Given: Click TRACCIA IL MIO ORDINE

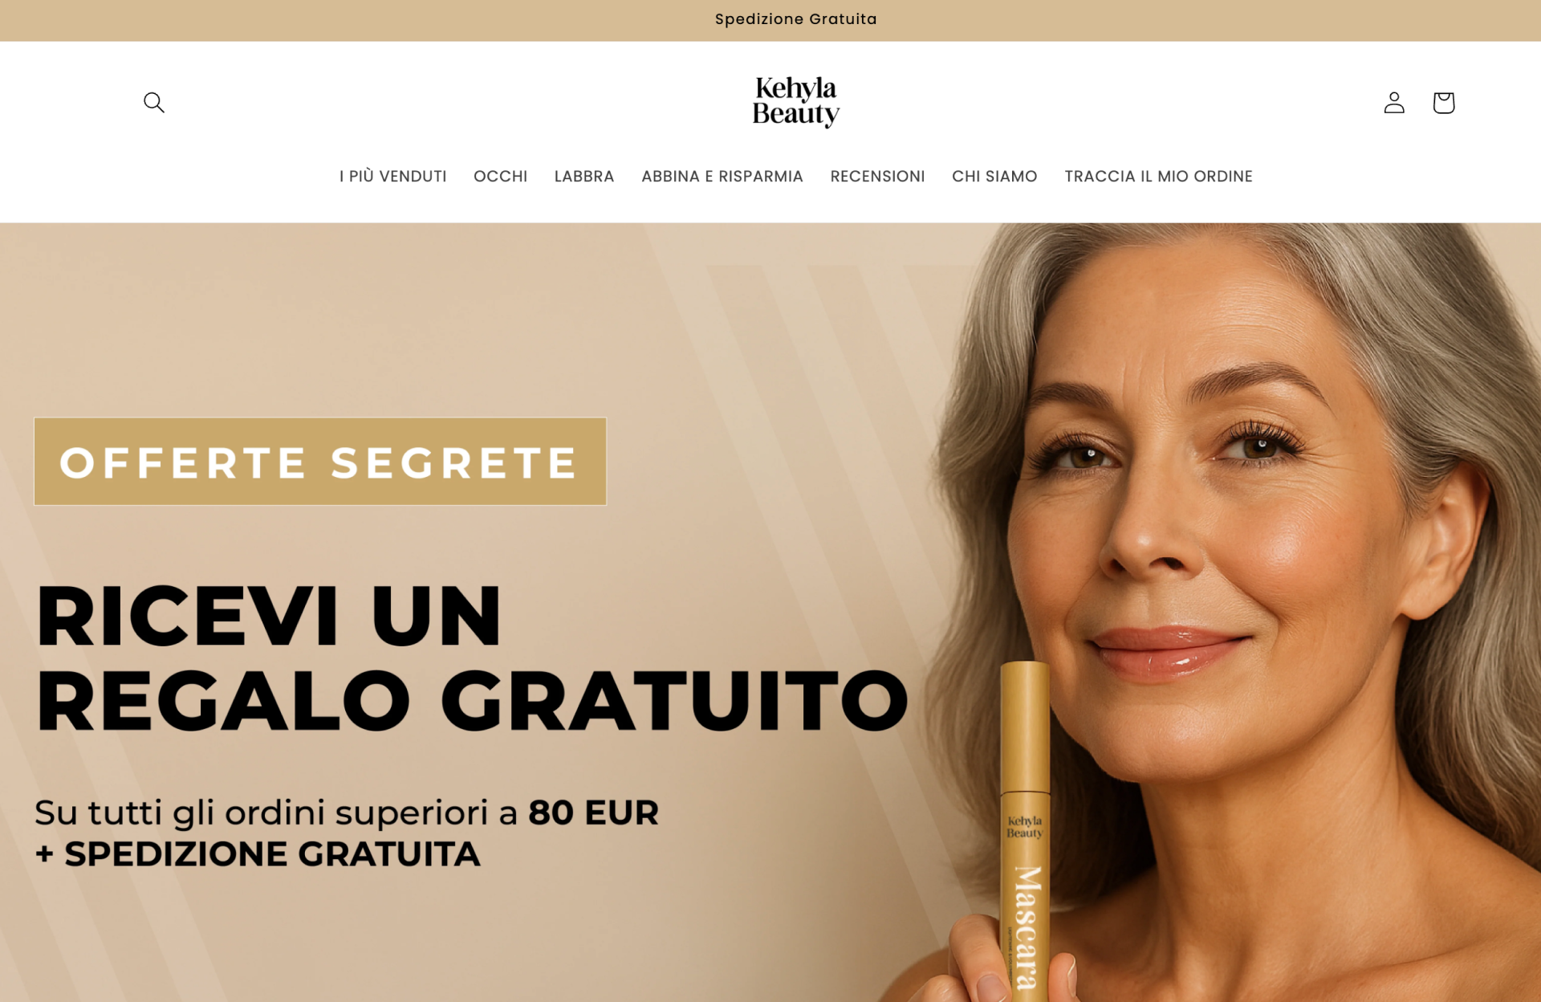Looking at the screenshot, I should (x=1158, y=177).
